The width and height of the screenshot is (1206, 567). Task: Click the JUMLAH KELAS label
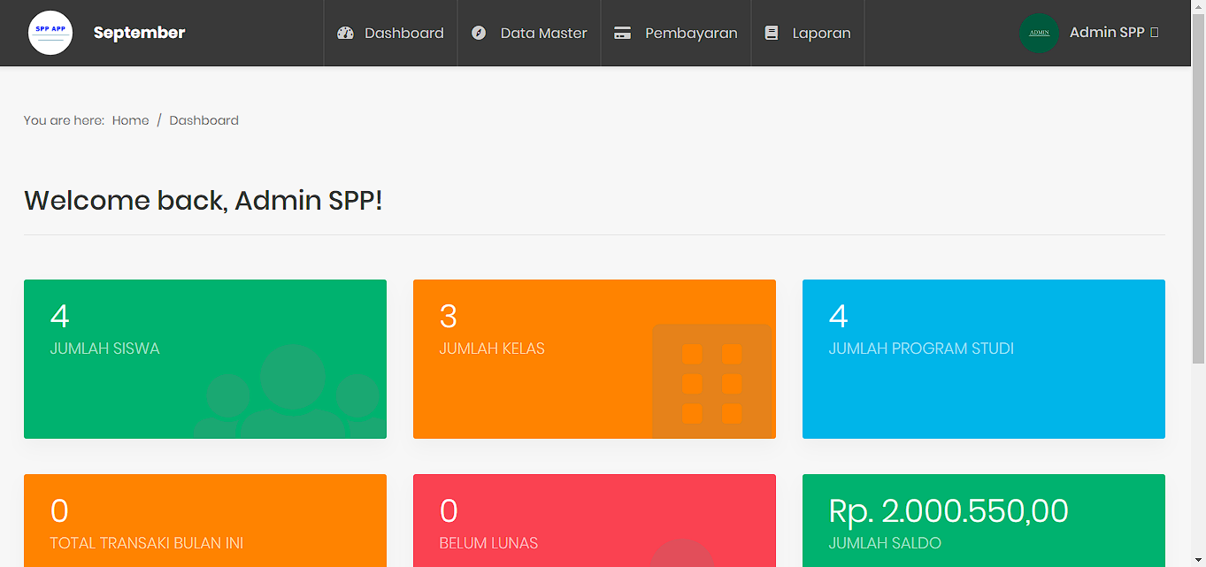(492, 349)
